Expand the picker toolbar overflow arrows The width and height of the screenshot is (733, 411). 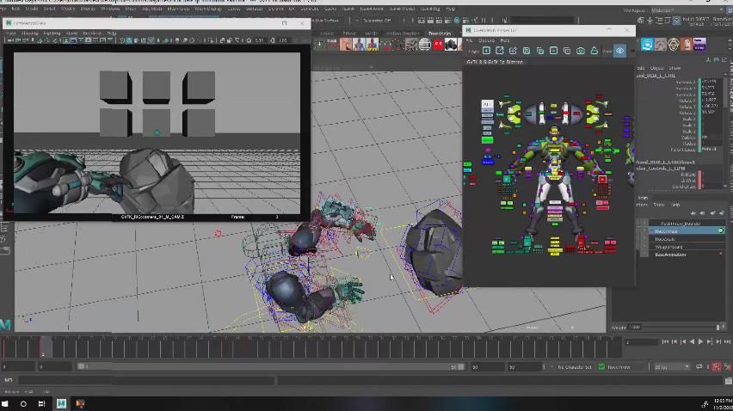(x=632, y=51)
